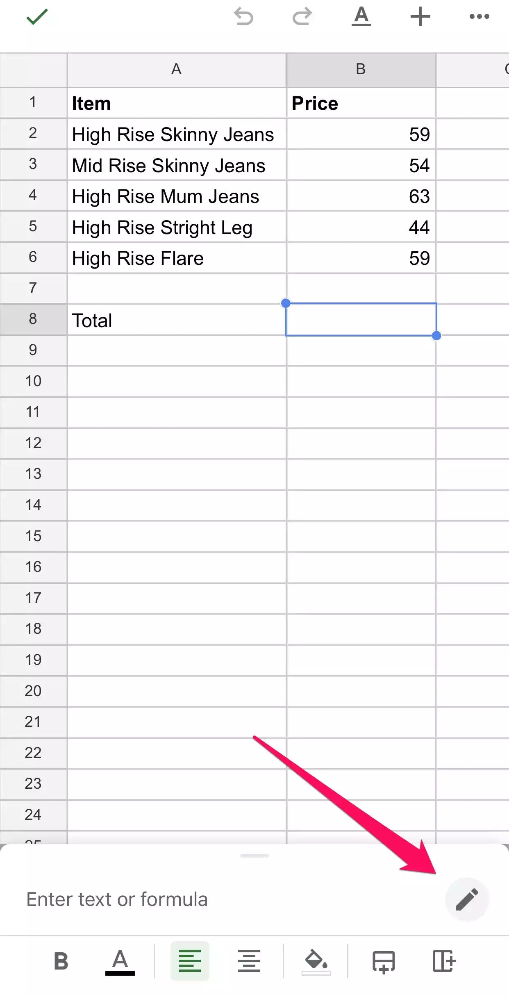The height and width of the screenshot is (997, 509).
Task: Select the 'Total' cell
Action: [177, 320]
